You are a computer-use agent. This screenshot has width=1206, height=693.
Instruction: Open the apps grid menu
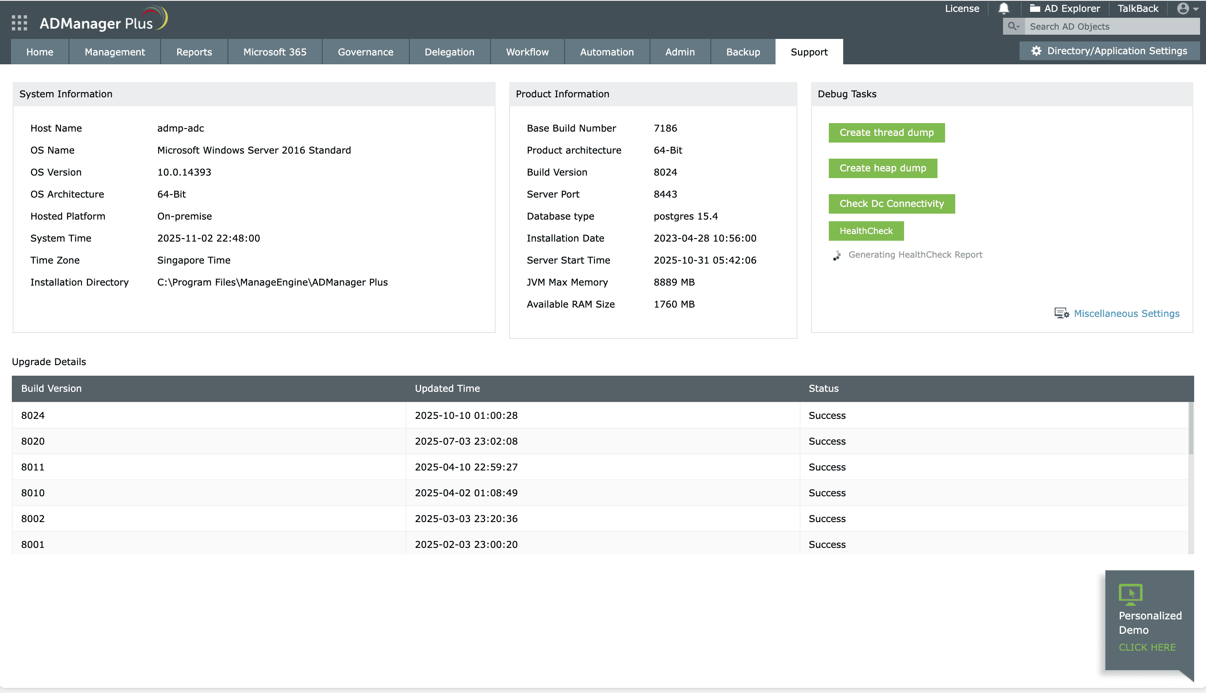19,22
